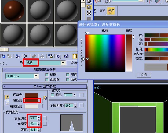
Task: Click the Sample UV Tiling icon
Action: (89, 19)
